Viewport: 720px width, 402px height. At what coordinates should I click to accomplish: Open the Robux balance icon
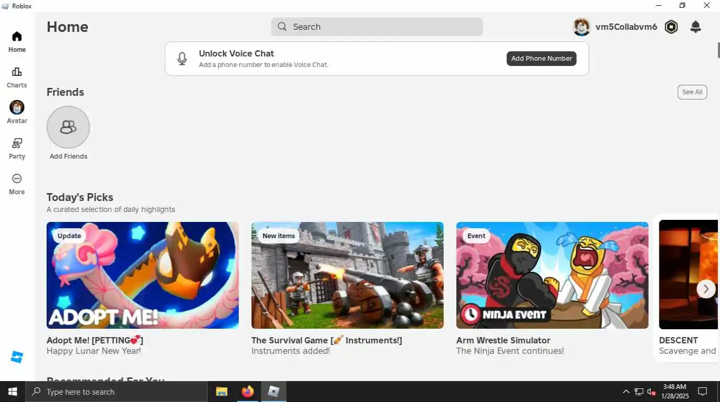(x=671, y=27)
